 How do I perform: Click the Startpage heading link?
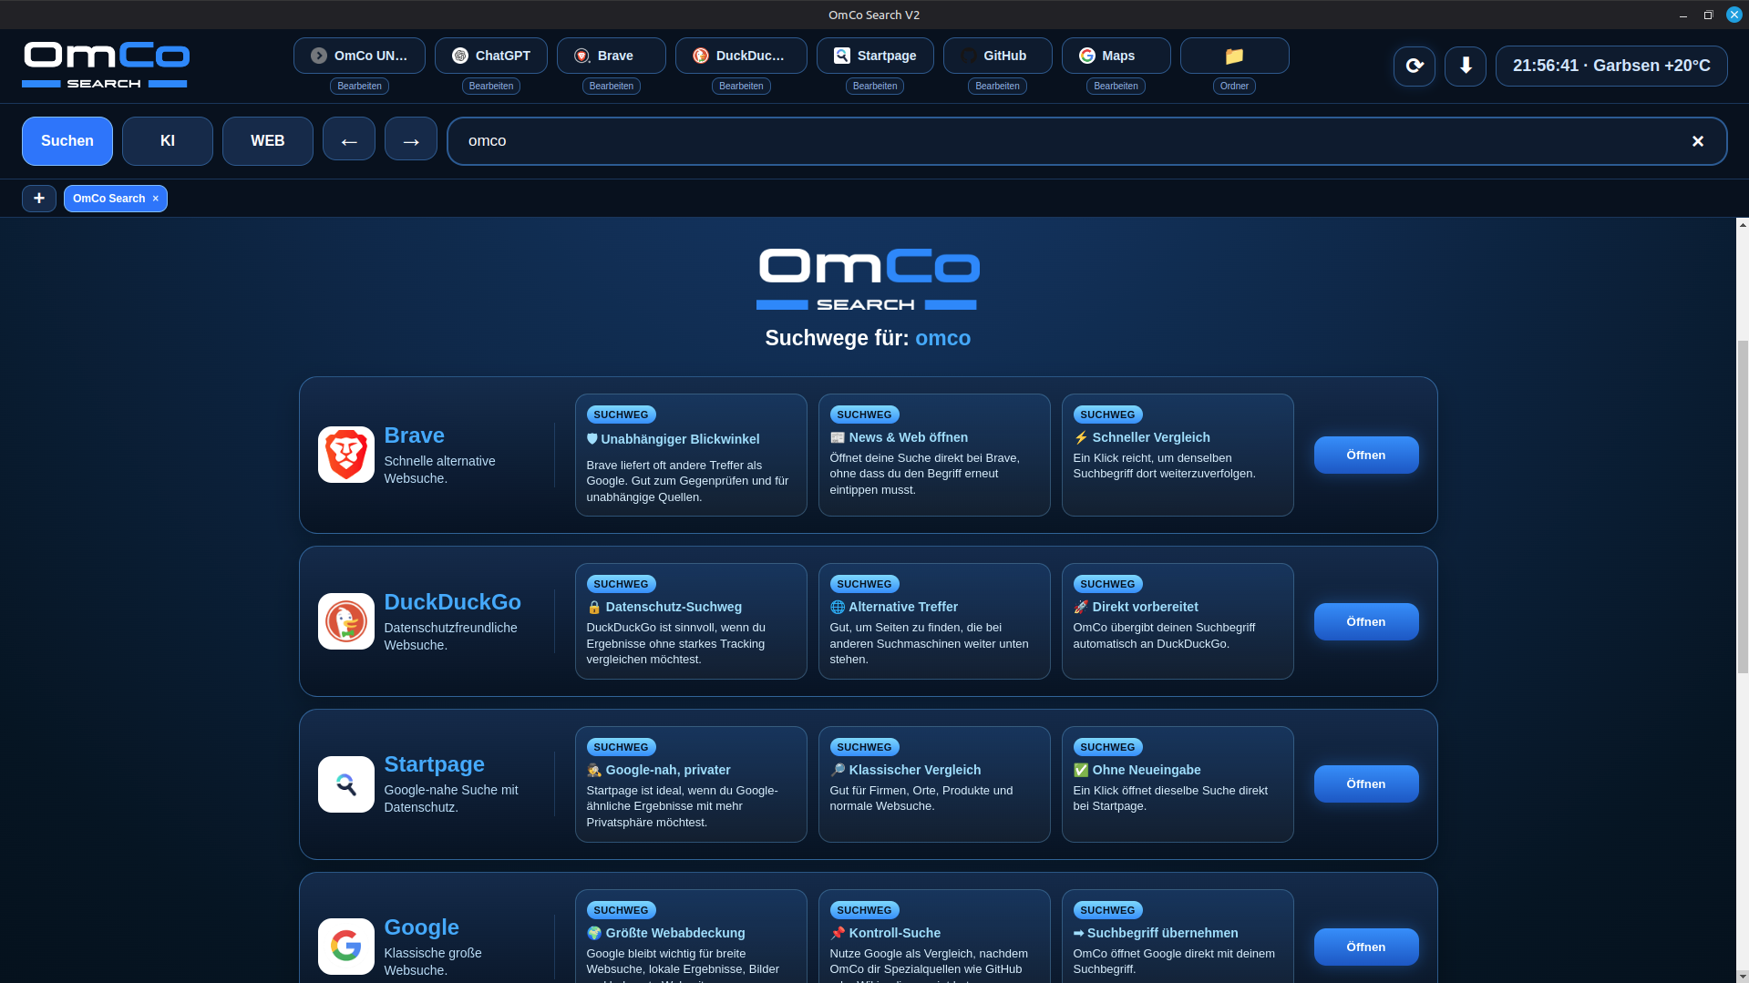point(434,764)
